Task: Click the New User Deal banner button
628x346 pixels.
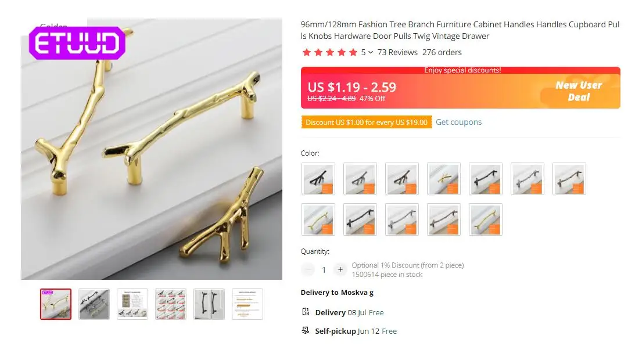Action: (579, 91)
